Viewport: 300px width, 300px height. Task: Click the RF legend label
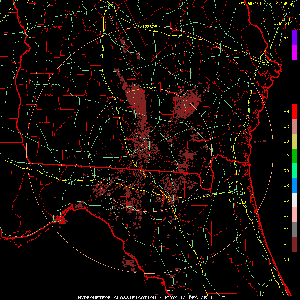tap(286, 37)
